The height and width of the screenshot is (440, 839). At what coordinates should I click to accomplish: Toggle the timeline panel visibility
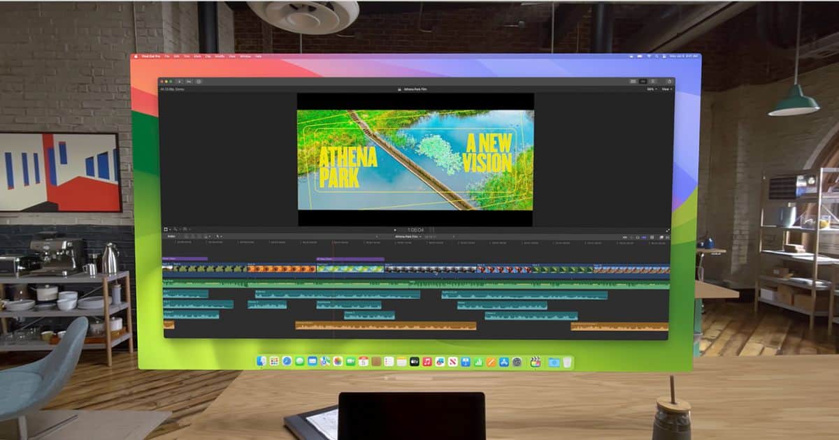pyautogui.click(x=643, y=82)
